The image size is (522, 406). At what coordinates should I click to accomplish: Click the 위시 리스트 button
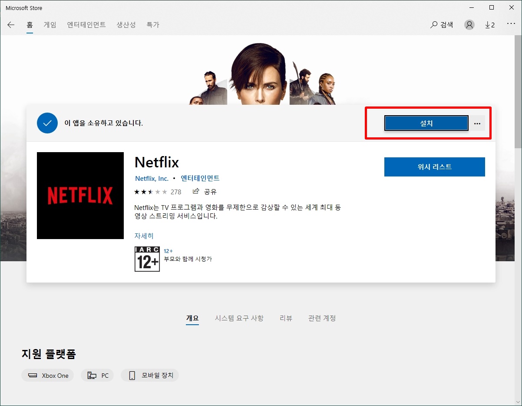(434, 167)
